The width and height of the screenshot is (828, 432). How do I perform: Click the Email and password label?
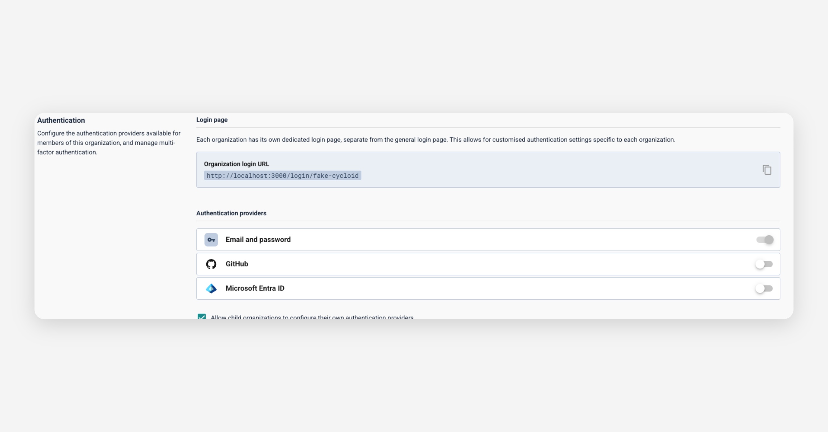(258, 240)
